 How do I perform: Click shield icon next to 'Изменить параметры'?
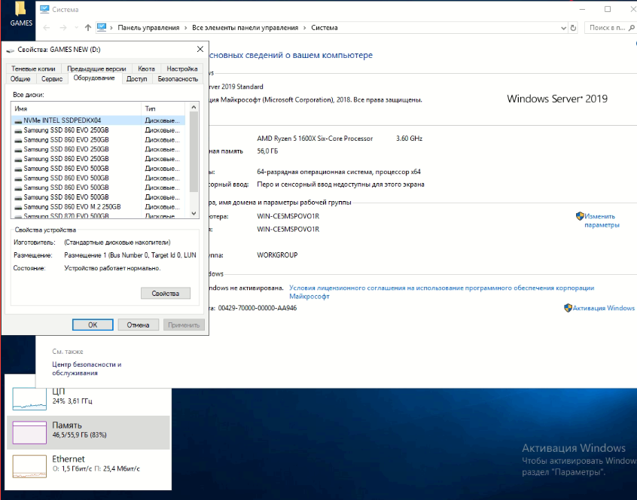click(580, 216)
